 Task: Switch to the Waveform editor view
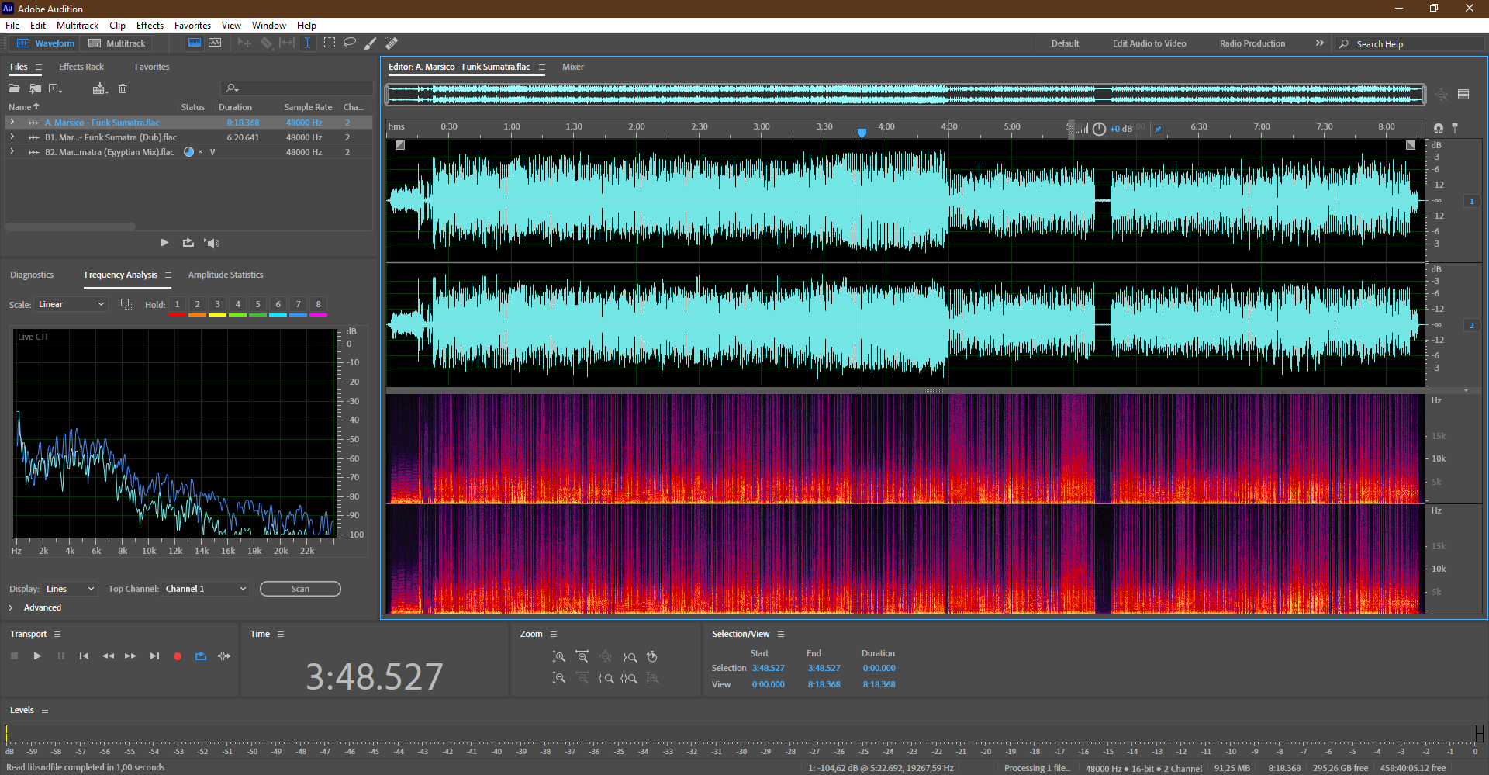(46, 43)
